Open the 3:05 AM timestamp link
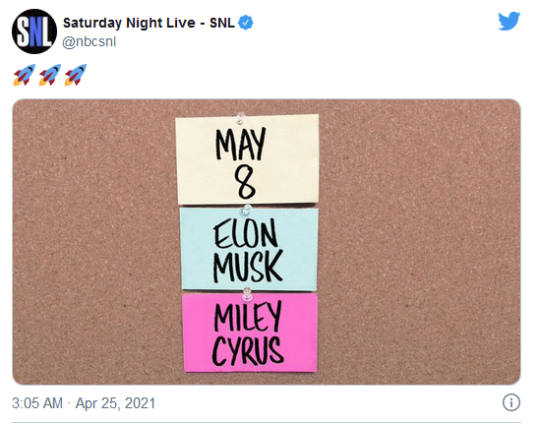The image size is (539, 424). point(37,403)
